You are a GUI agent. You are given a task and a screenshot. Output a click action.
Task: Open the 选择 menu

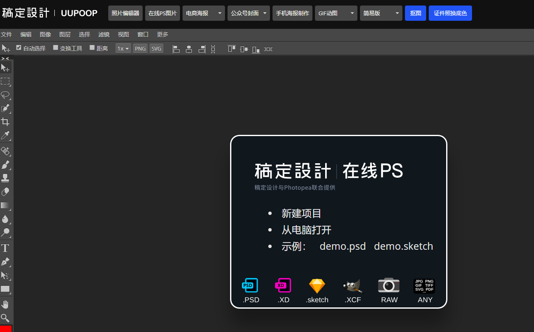(x=84, y=34)
